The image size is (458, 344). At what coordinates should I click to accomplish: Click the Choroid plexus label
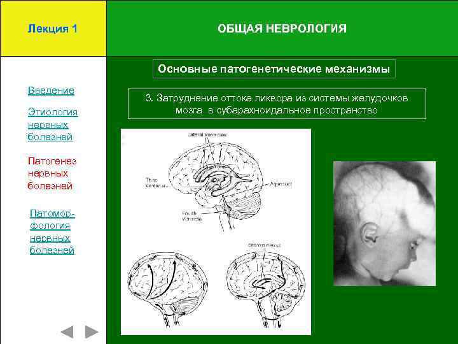tap(264, 245)
